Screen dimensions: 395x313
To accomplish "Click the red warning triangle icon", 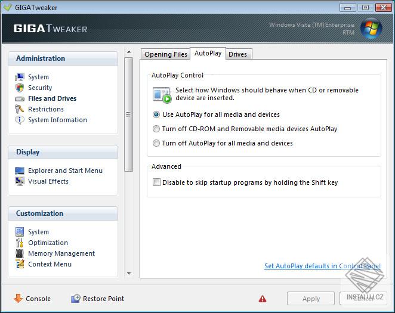I will [263, 299].
